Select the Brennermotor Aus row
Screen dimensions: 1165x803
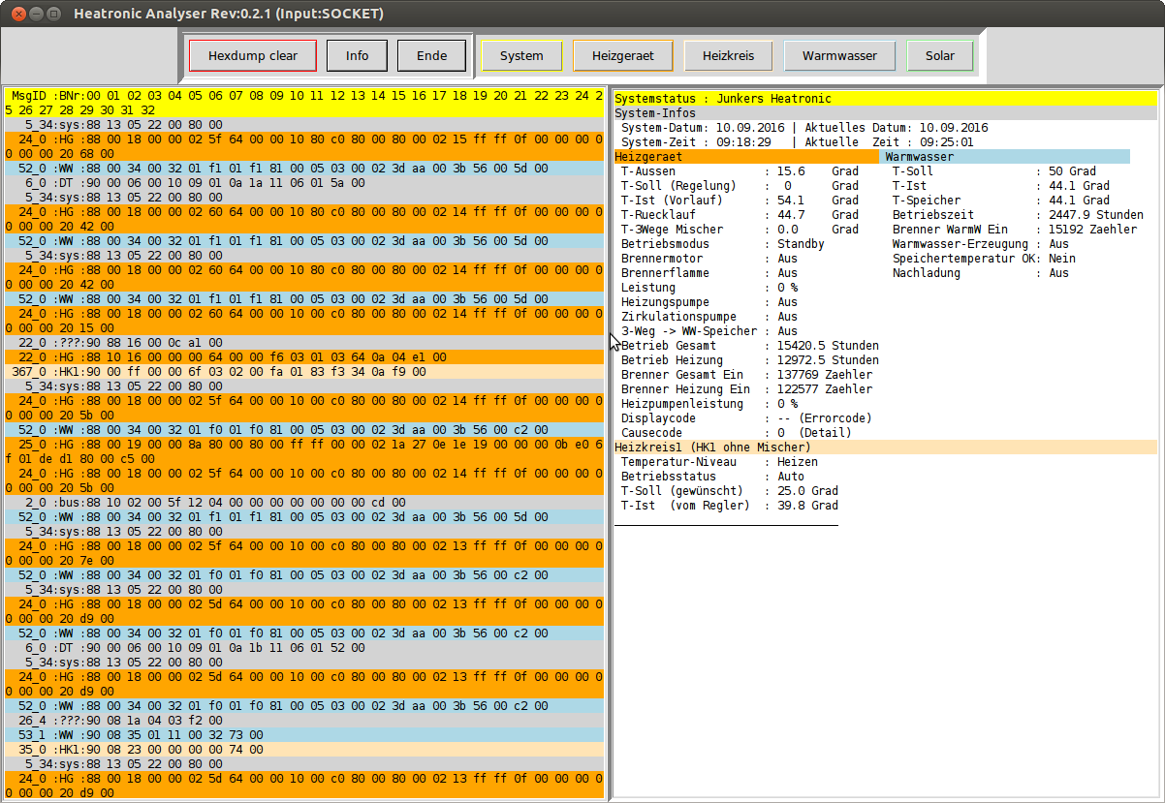tap(709, 259)
